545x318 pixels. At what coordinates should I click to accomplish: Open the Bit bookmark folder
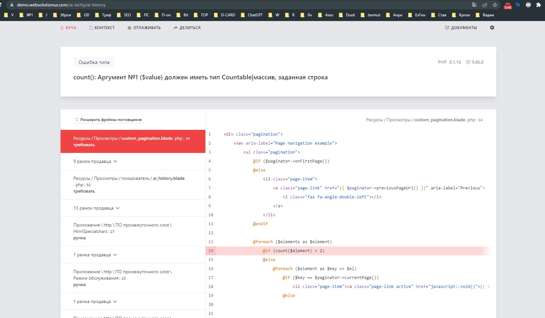click(182, 15)
